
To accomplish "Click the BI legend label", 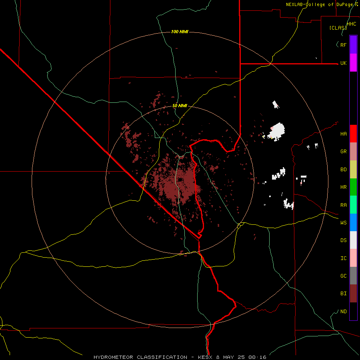I will click(343, 294).
